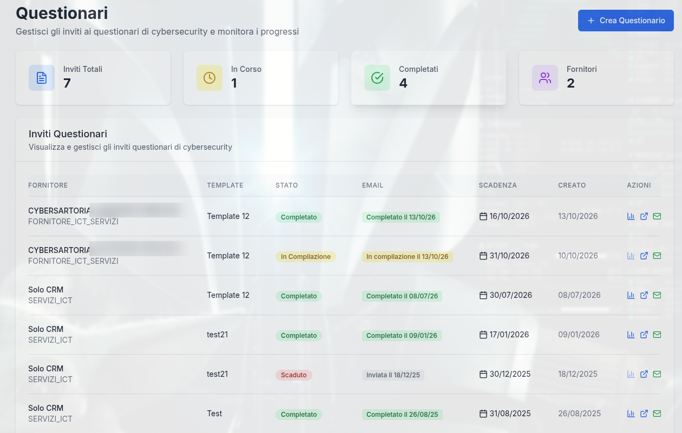The width and height of the screenshot is (682, 433).
Task: Create a new questionnaire with Crea Questionario
Action: [x=626, y=21]
